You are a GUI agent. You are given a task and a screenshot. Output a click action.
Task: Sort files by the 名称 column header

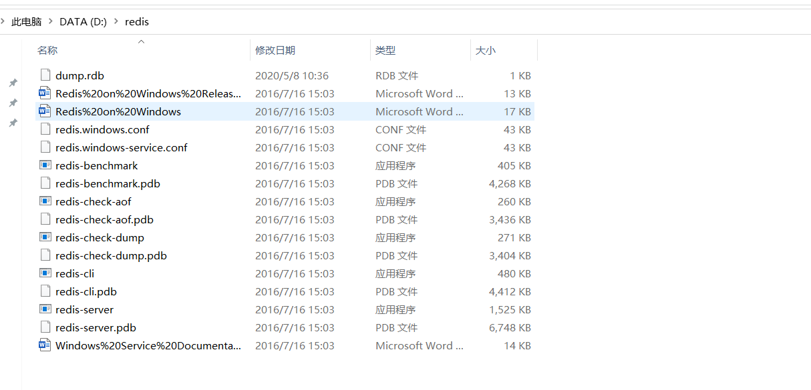47,50
